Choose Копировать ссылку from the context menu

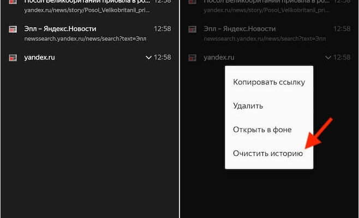[268, 82]
